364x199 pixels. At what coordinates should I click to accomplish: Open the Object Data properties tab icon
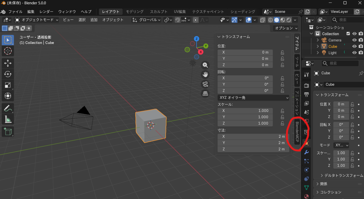307,188
